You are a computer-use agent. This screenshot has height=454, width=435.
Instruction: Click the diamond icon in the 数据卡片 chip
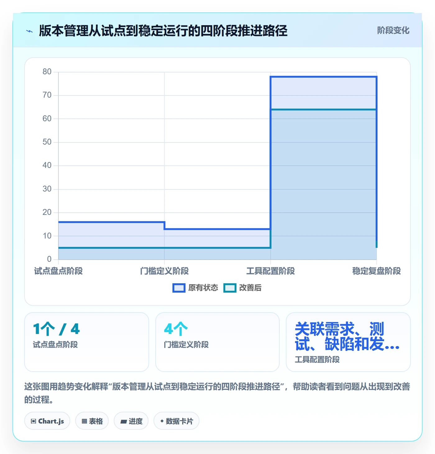[162, 421]
